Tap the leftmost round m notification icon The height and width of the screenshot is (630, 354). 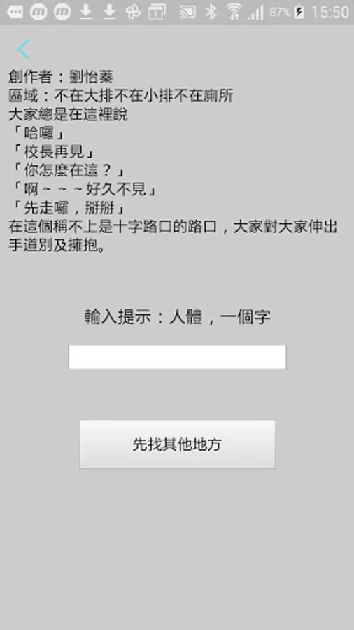click(38, 12)
